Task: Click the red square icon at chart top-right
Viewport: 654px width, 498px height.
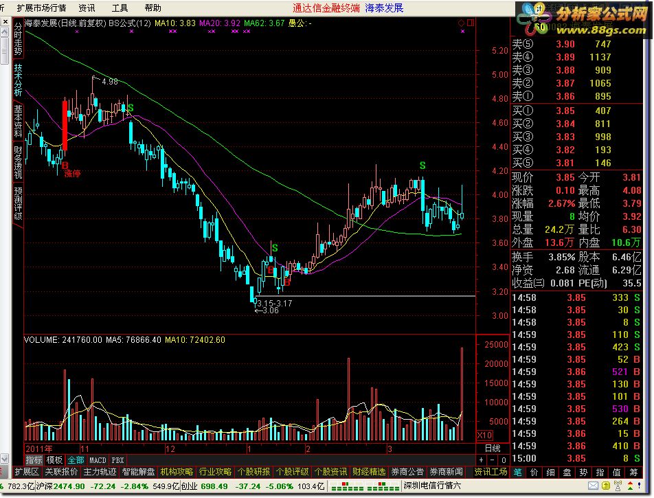Action: coord(471,23)
